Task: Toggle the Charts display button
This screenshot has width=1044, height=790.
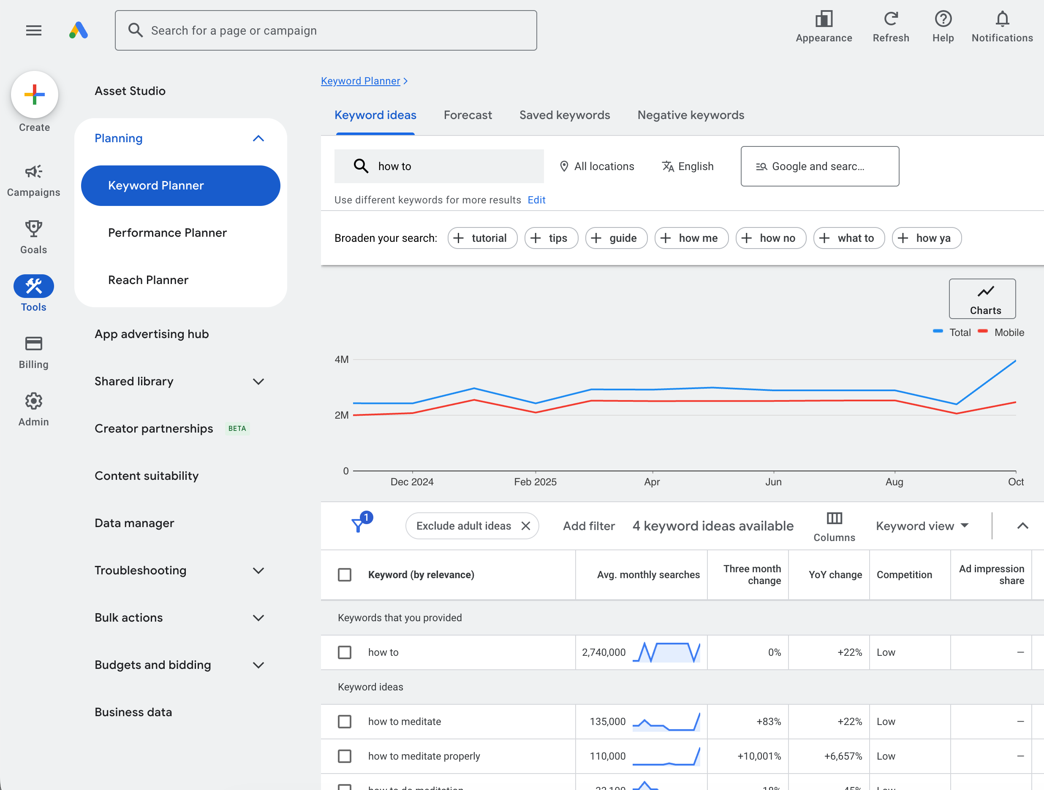Action: (982, 298)
